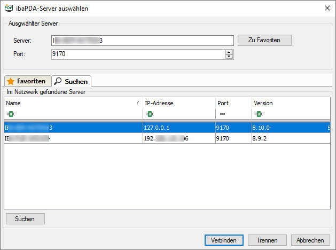Click the Port column header

tap(233, 103)
